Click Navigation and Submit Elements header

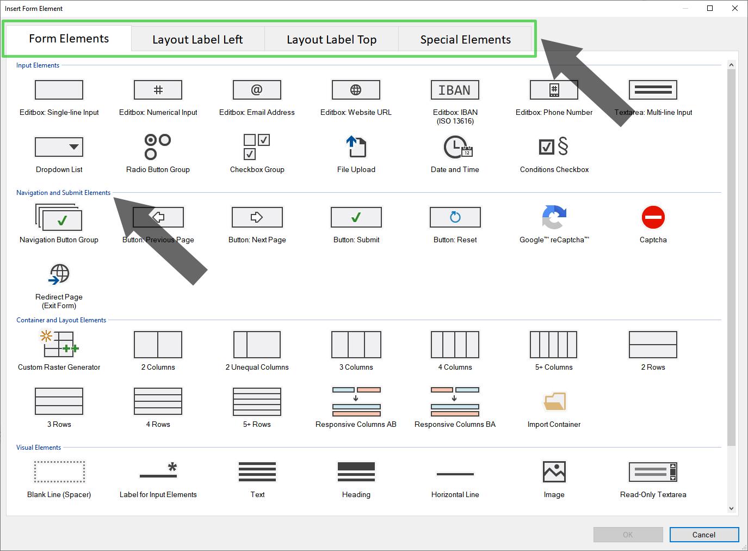[63, 193]
